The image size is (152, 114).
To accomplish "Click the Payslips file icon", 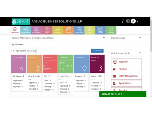I will (114, 90).
